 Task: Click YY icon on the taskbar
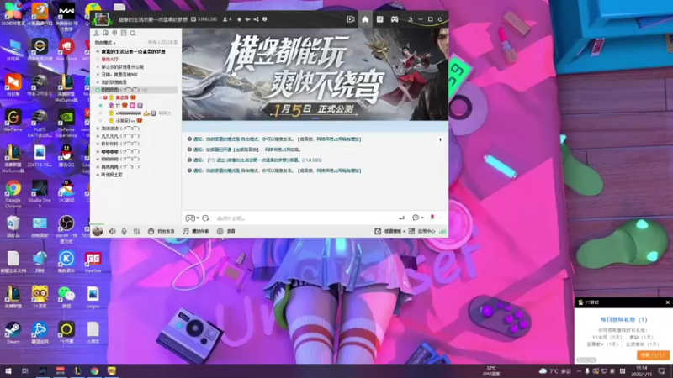112,371
